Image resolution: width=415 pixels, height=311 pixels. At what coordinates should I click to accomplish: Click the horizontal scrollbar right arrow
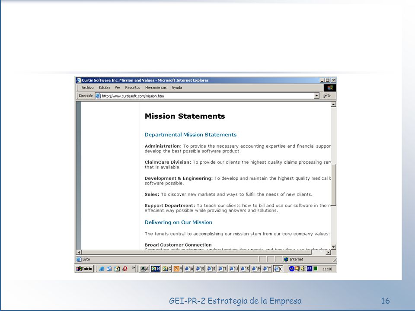point(328,252)
